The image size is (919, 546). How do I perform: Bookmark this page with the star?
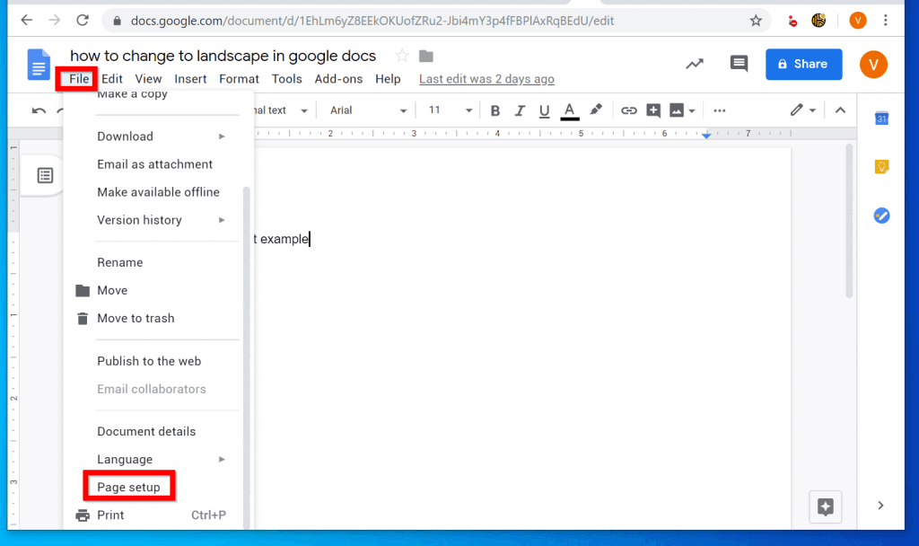tap(756, 21)
